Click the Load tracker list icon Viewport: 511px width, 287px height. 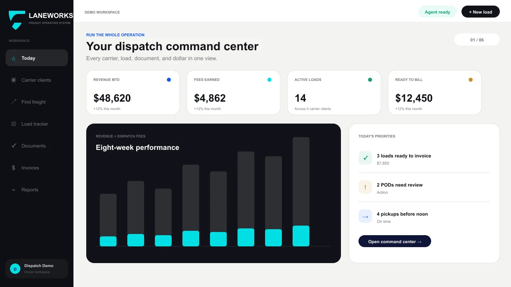pyautogui.click(x=14, y=124)
